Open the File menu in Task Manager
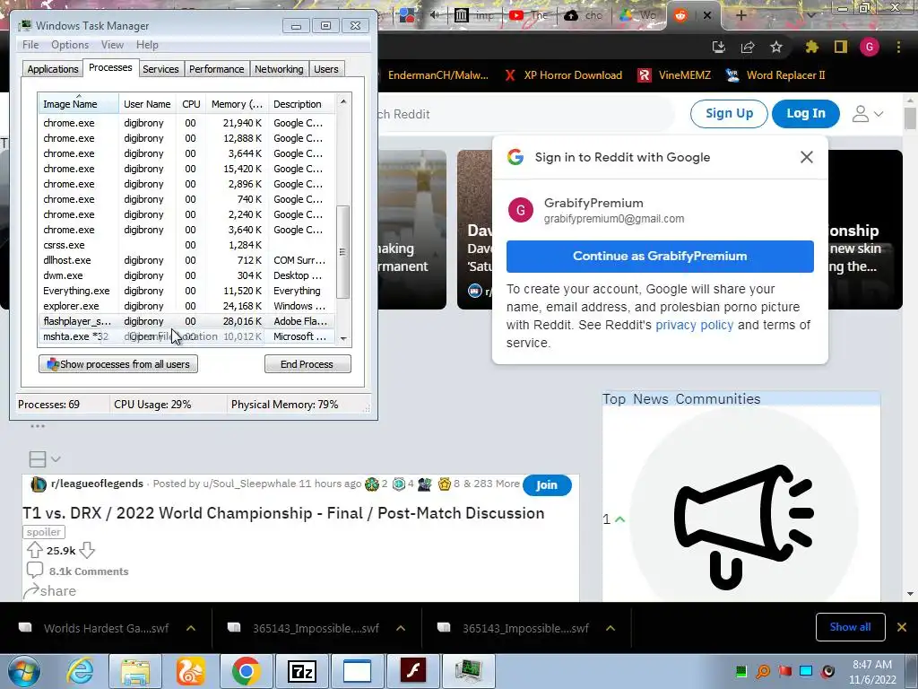The width and height of the screenshot is (918, 689). pos(30,45)
